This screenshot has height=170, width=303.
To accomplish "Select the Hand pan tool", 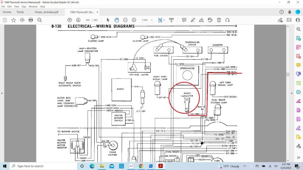I will coord(117,20).
